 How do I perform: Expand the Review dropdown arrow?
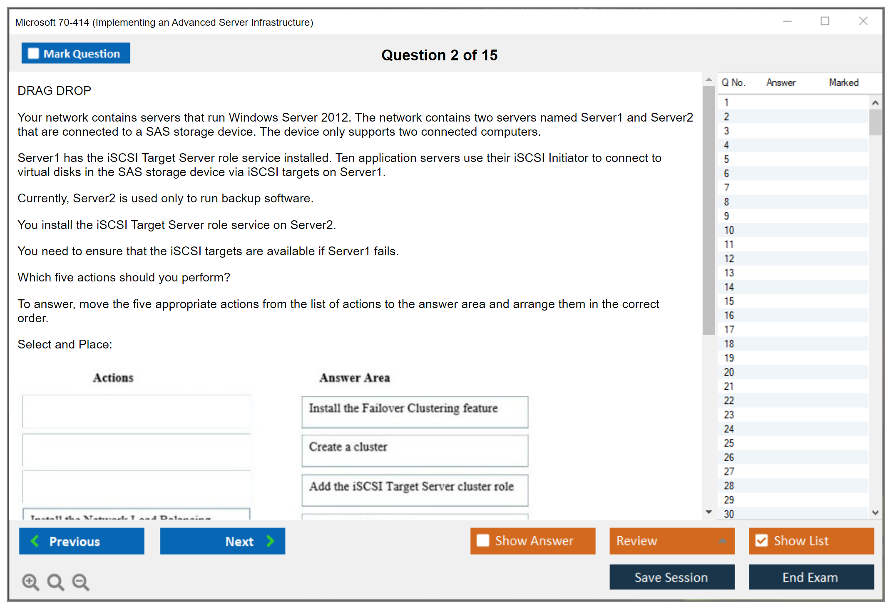(722, 540)
